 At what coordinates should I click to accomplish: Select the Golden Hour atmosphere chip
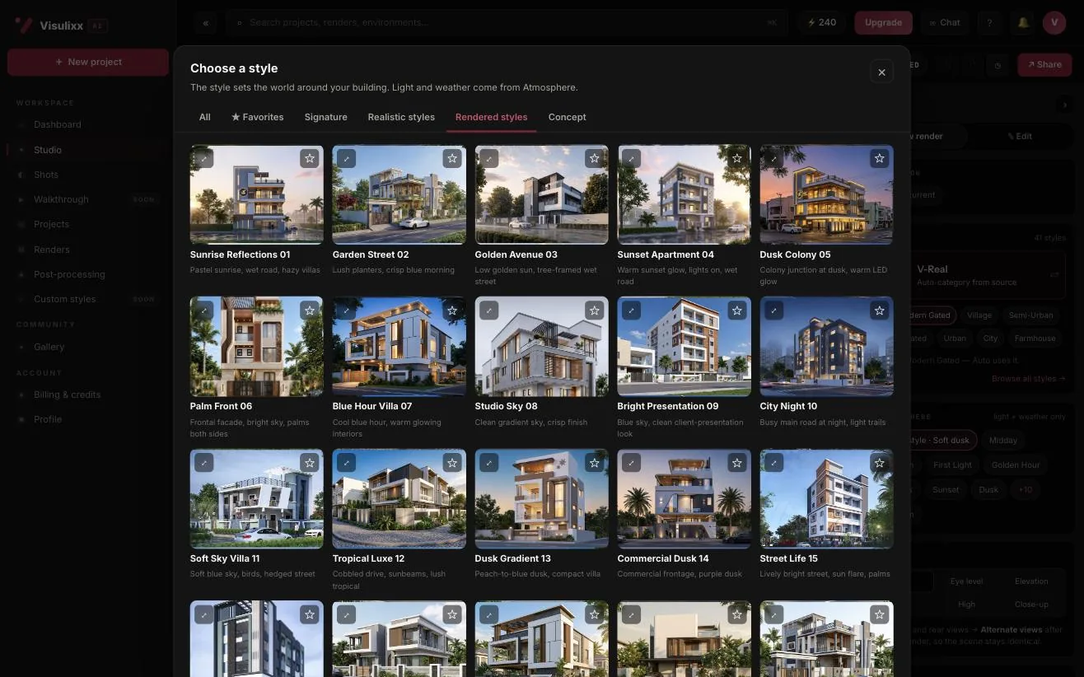pos(1016,465)
